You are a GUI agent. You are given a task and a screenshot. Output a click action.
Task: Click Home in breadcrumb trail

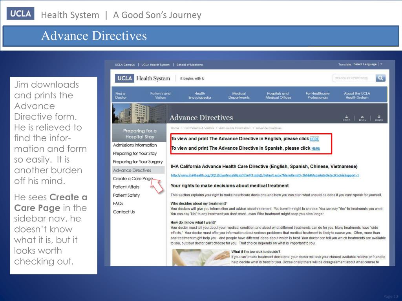click(x=175, y=128)
